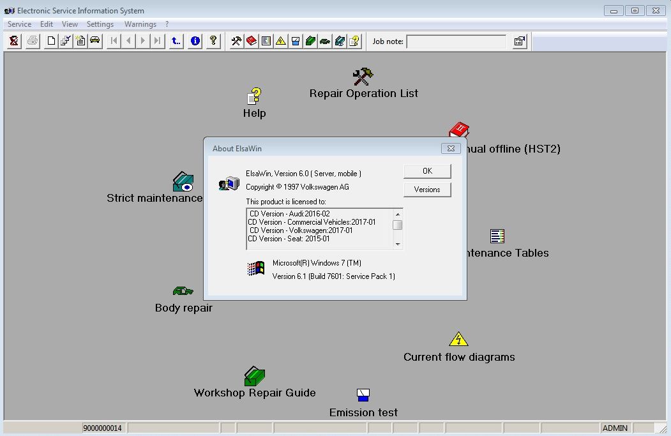Click the blue info toolbar icon
The width and height of the screenshot is (671, 436).
point(195,41)
